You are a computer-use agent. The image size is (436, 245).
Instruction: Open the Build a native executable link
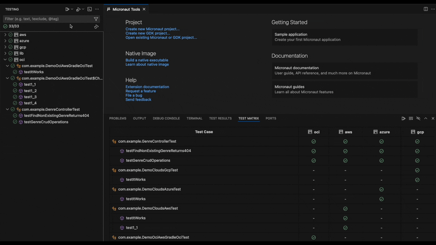point(146,60)
